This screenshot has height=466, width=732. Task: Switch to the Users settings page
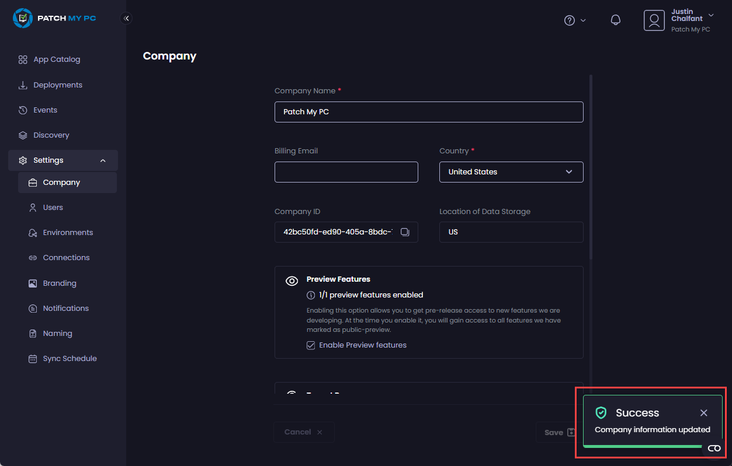(x=54, y=207)
